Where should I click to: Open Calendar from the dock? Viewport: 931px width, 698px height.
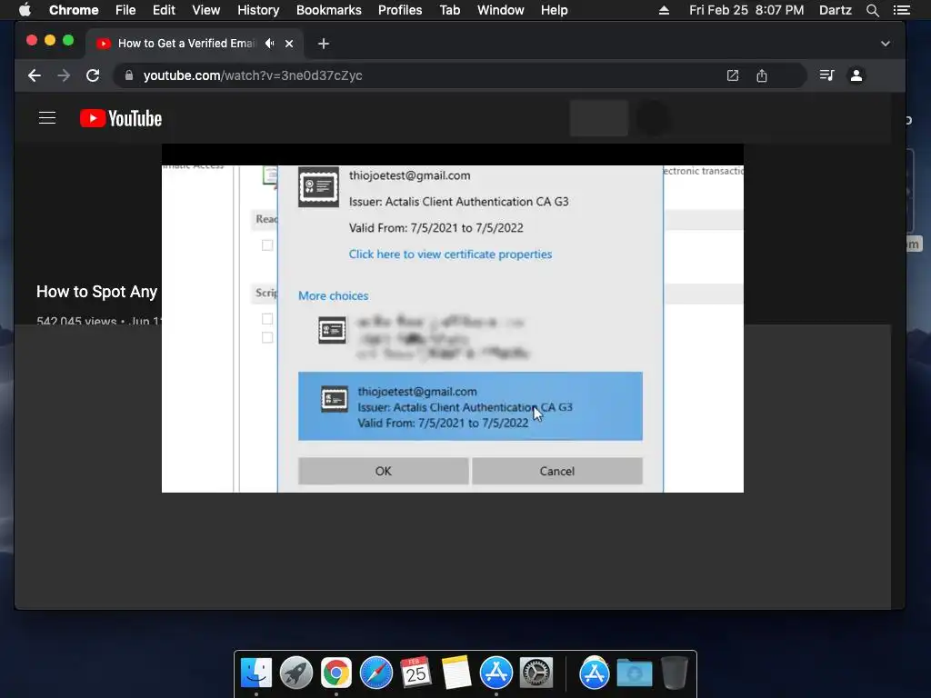415,673
